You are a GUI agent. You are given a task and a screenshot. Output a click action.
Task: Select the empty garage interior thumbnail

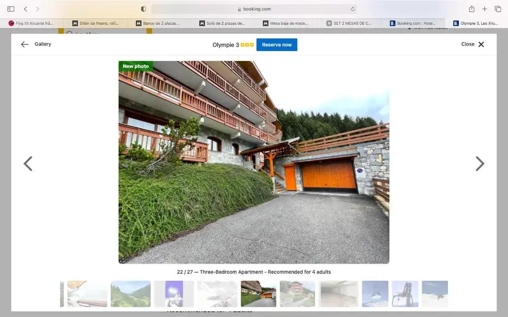click(338, 294)
